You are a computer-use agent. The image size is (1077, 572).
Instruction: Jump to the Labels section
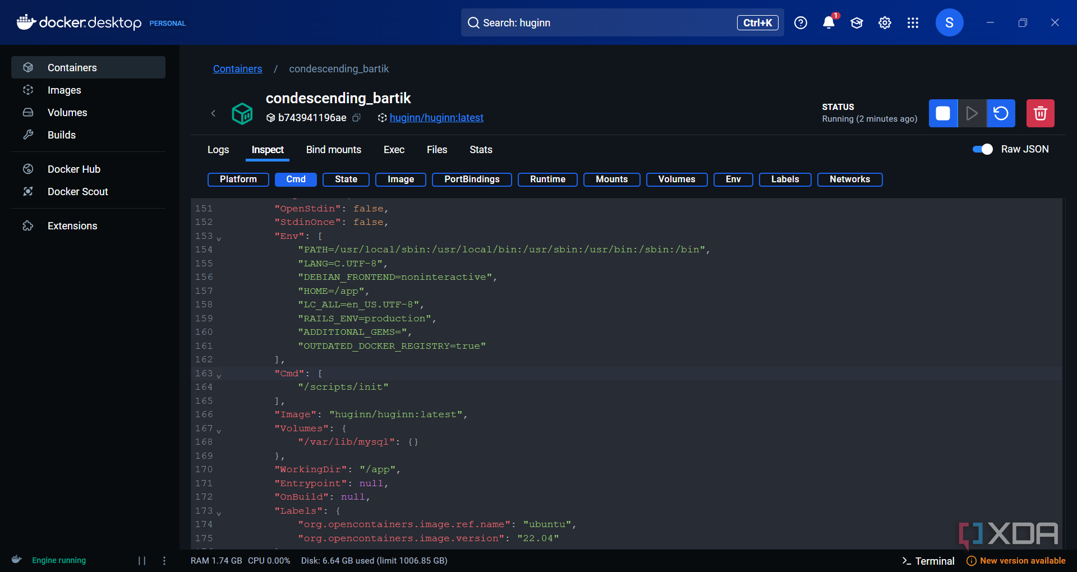pyautogui.click(x=785, y=179)
